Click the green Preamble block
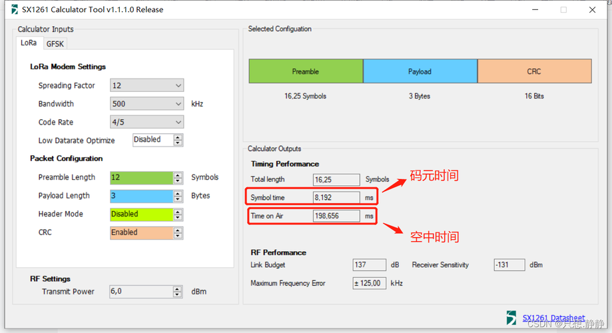The height and width of the screenshot is (333, 612). [x=306, y=71]
